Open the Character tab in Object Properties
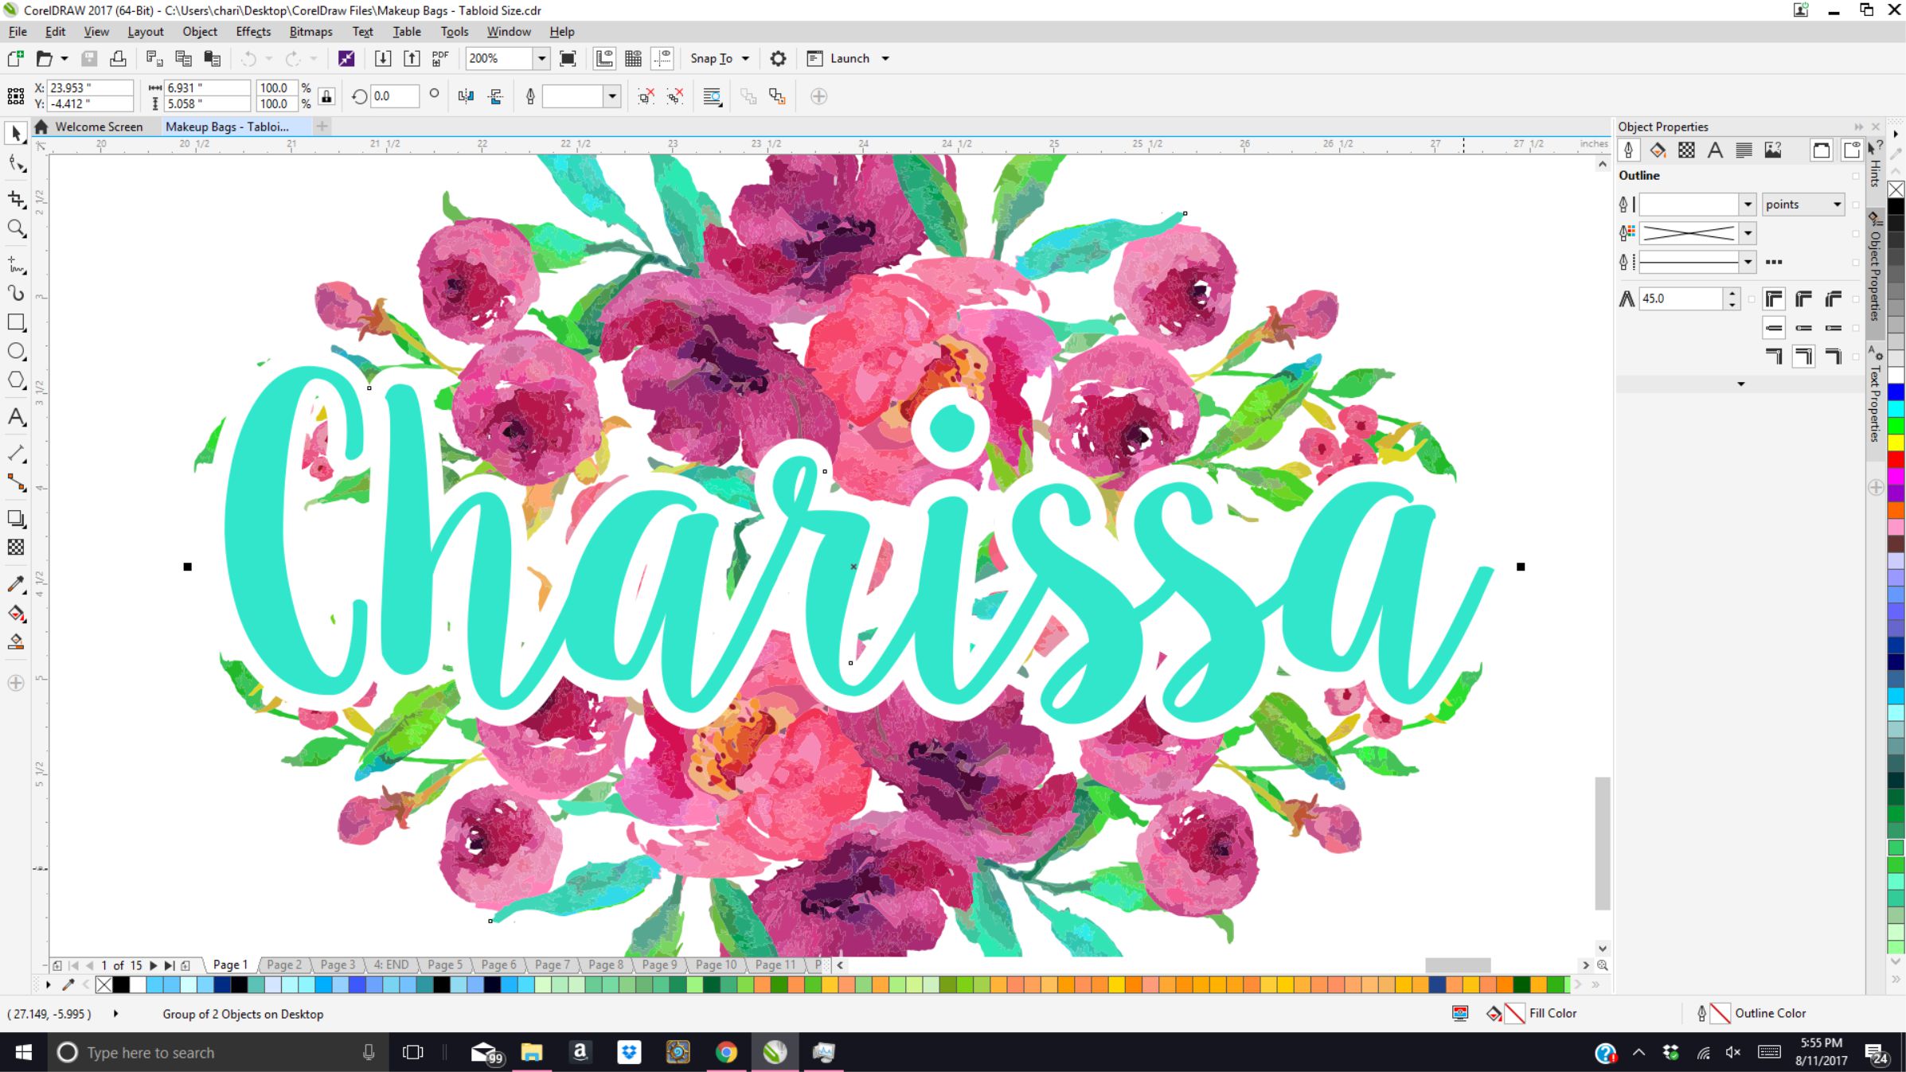This screenshot has width=1906, height=1072. [x=1715, y=150]
